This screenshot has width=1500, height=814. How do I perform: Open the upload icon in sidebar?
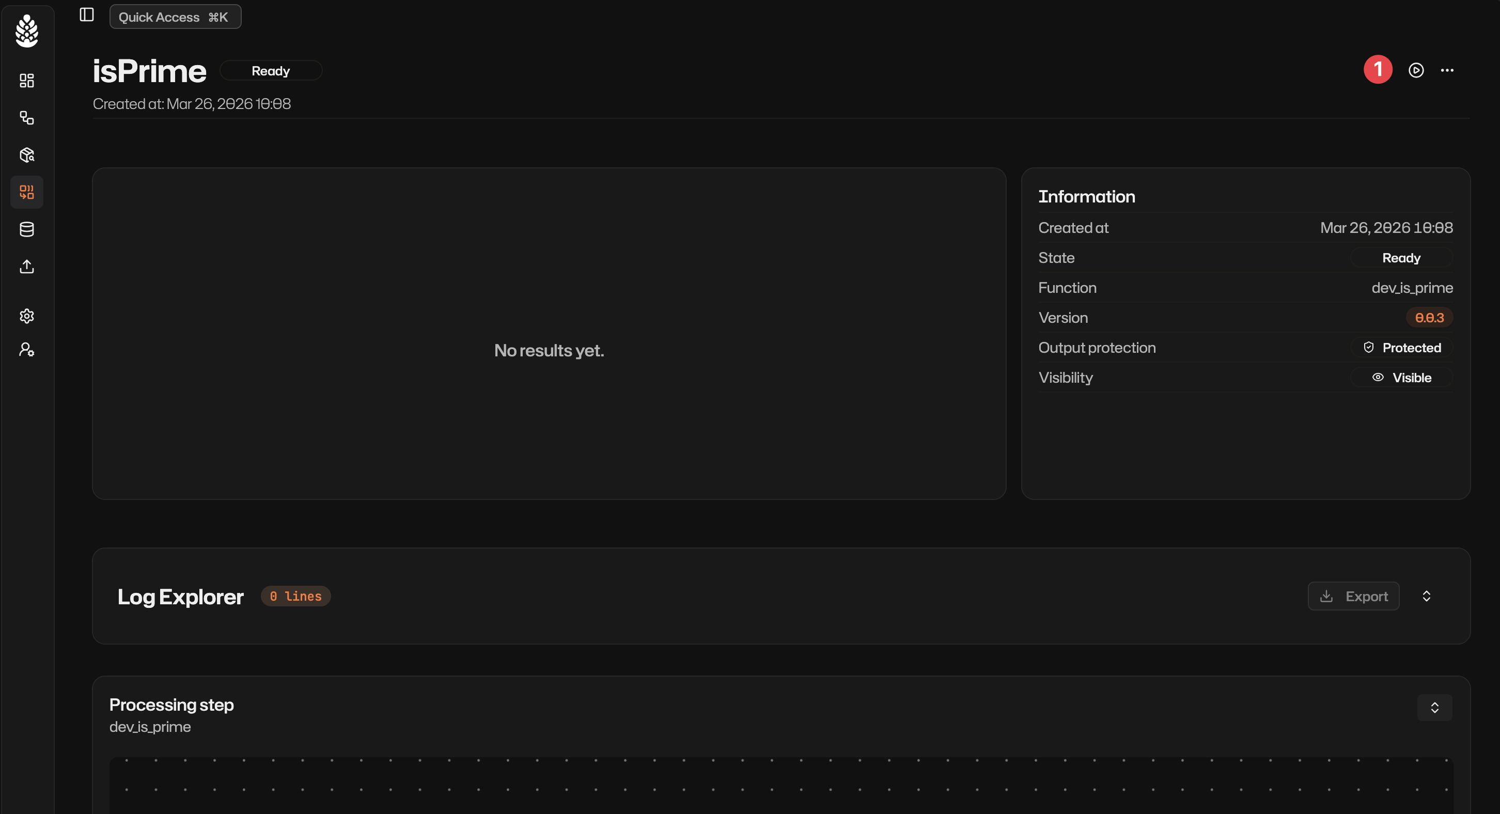(27, 267)
